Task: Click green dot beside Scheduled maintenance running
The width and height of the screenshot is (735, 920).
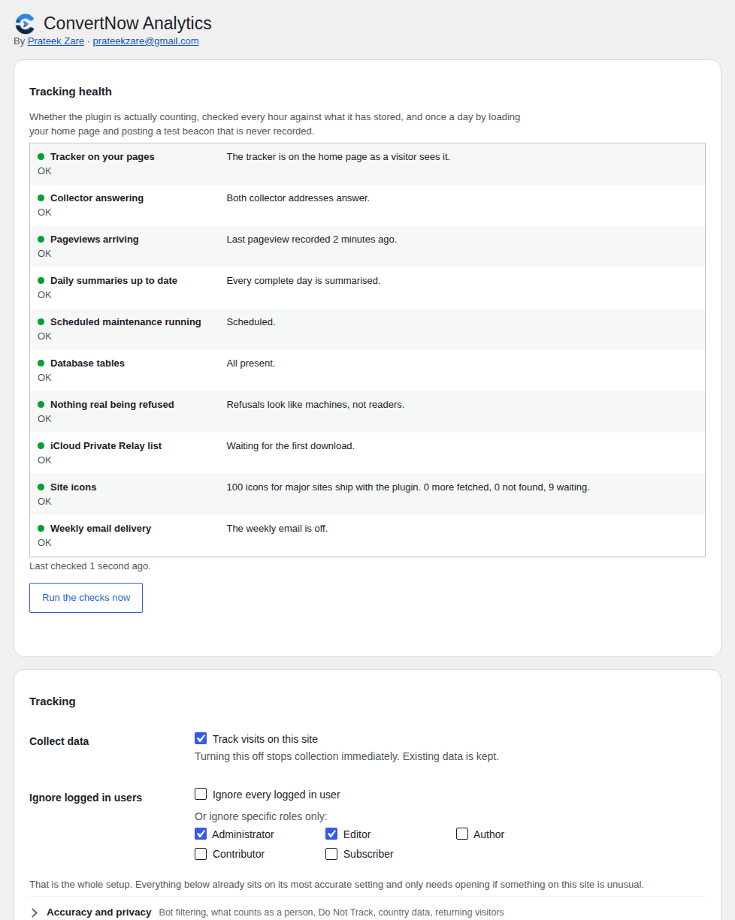Action: click(41, 321)
